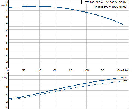The image size is (137, 109).
Task: Click the Q(m3/h) axis label
Action: click(x=122, y=71)
